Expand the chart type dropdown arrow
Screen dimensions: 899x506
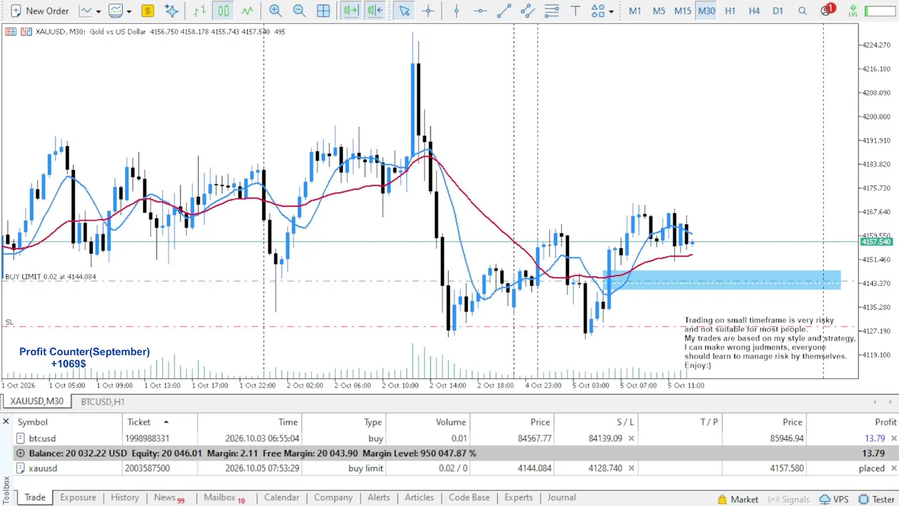coord(98,11)
